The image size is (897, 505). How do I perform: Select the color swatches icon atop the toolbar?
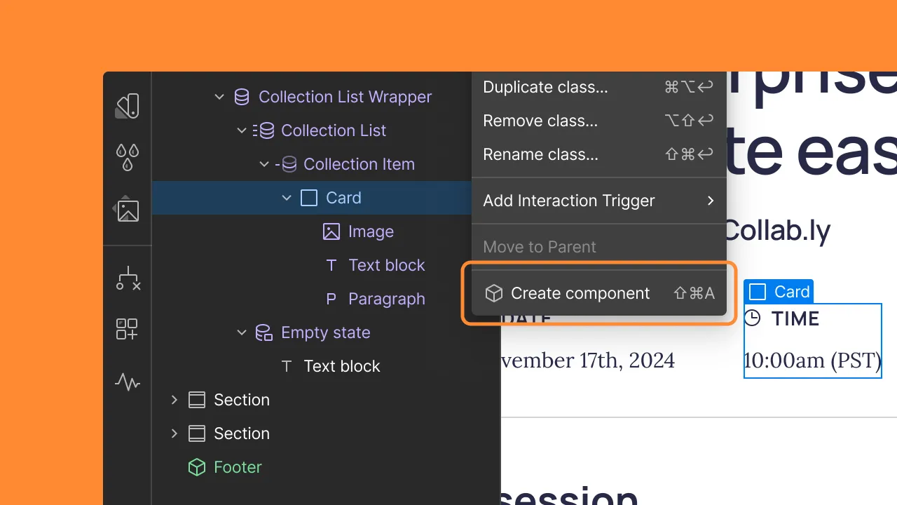127,105
